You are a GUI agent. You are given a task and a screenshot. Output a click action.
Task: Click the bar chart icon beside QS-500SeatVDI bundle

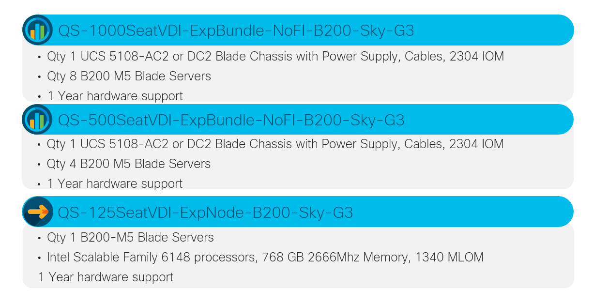[x=37, y=119]
